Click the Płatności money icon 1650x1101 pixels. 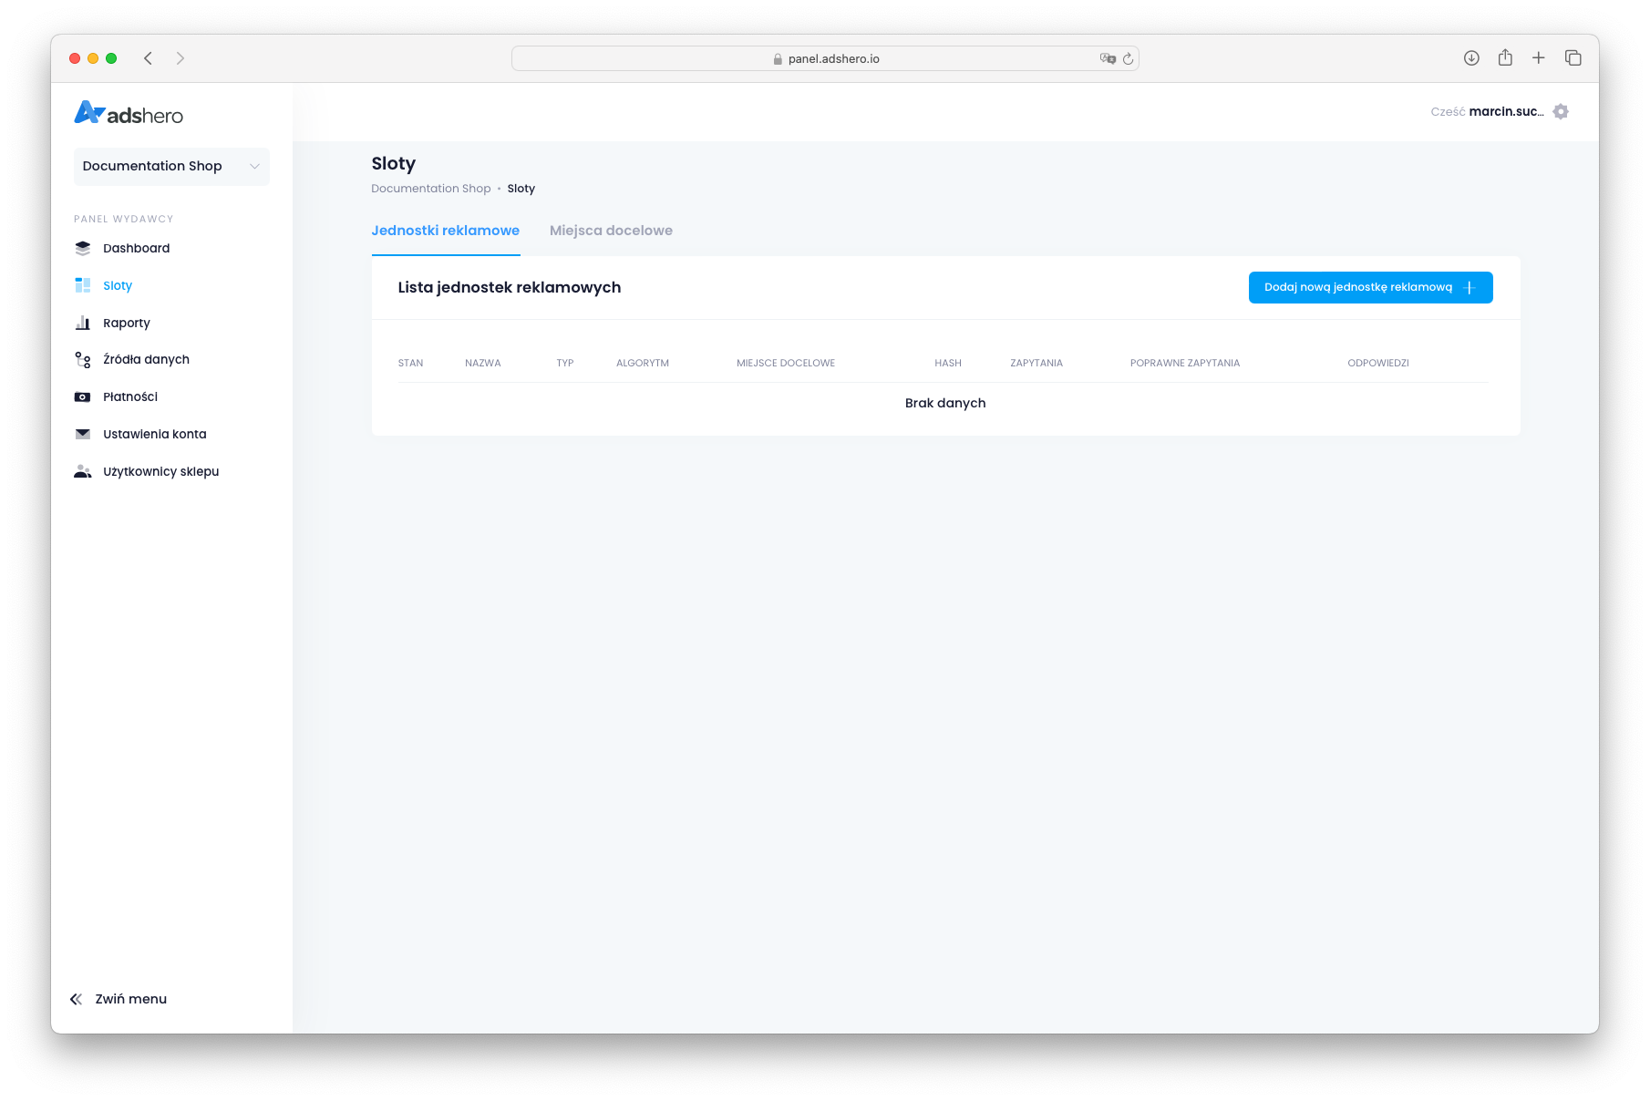83,397
